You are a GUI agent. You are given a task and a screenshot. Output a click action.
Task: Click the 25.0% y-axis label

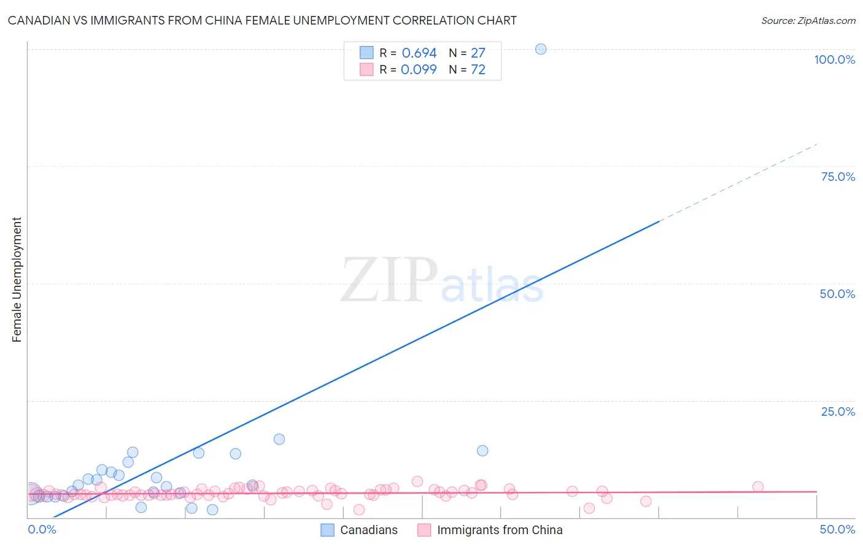[x=838, y=411]
